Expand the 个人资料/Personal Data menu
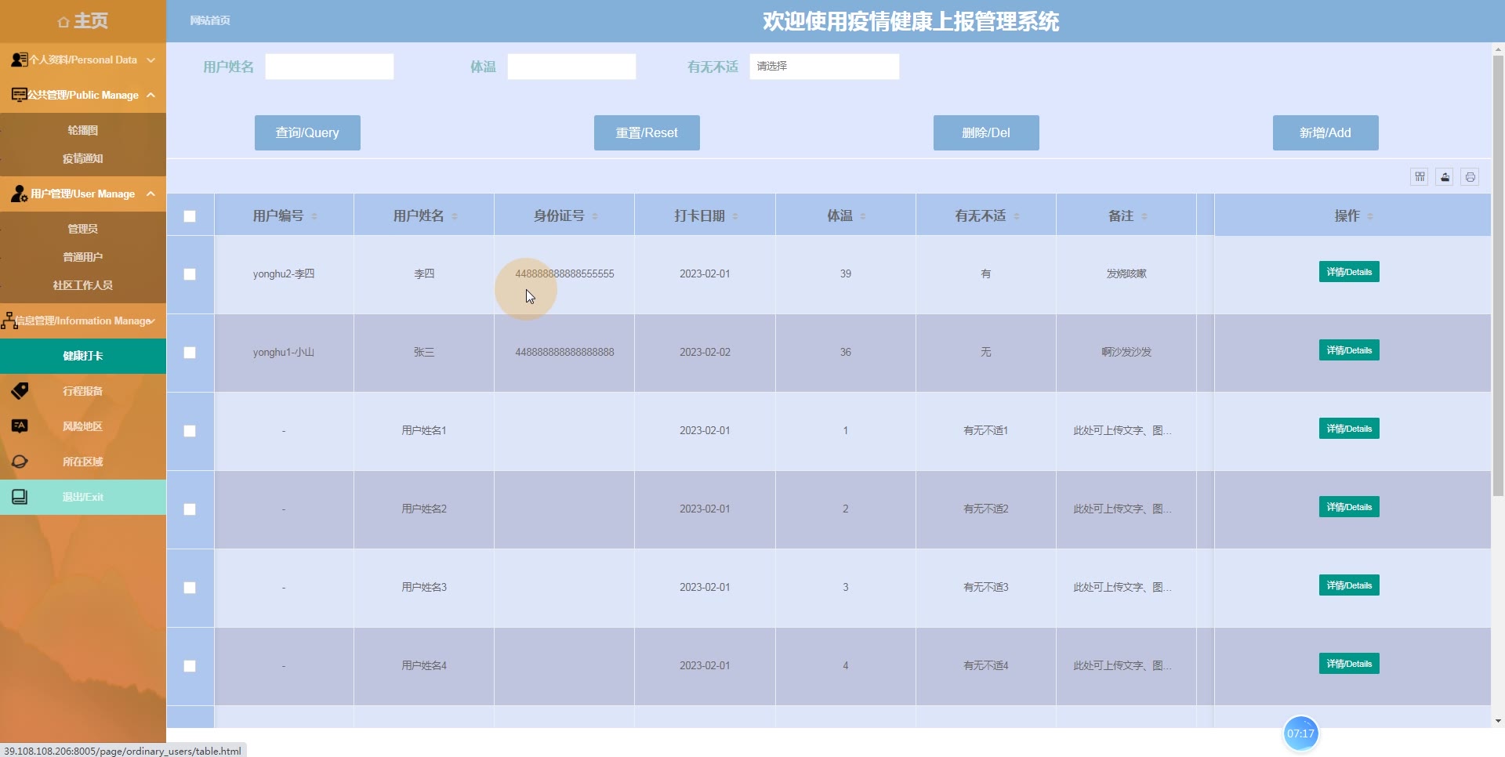This screenshot has height=757, width=1505. tap(83, 60)
